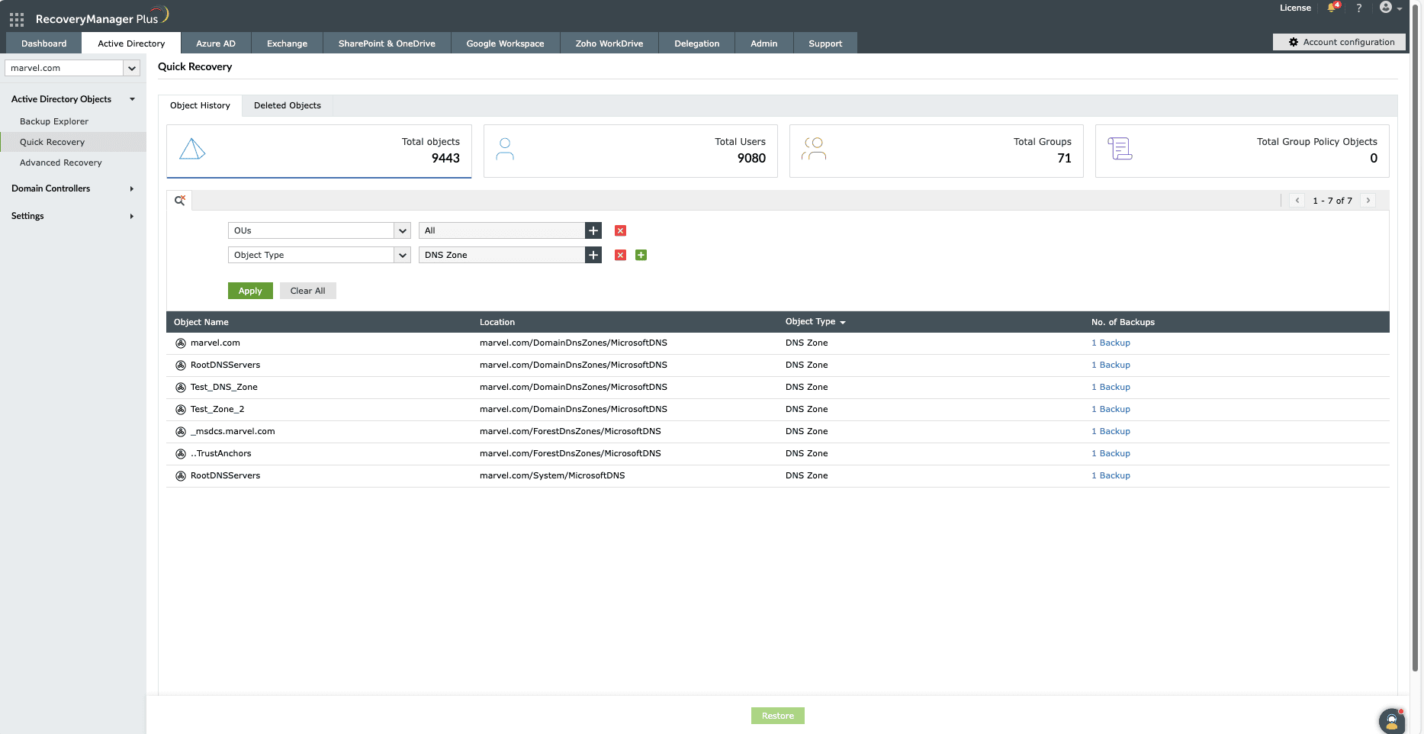Click the Total Users person icon
The height and width of the screenshot is (734, 1424).
505,149
